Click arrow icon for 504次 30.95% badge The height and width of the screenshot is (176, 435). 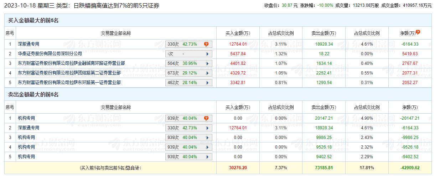(207, 63)
